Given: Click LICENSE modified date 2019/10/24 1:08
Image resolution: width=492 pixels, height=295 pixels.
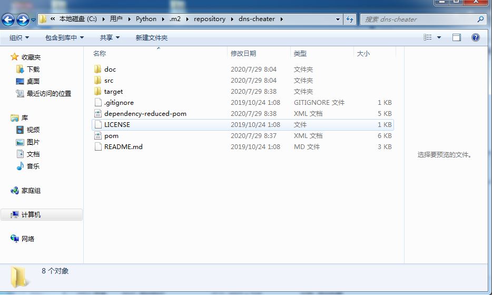Looking at the screenshot, I should pyautogui.click(x=255, y=125).
